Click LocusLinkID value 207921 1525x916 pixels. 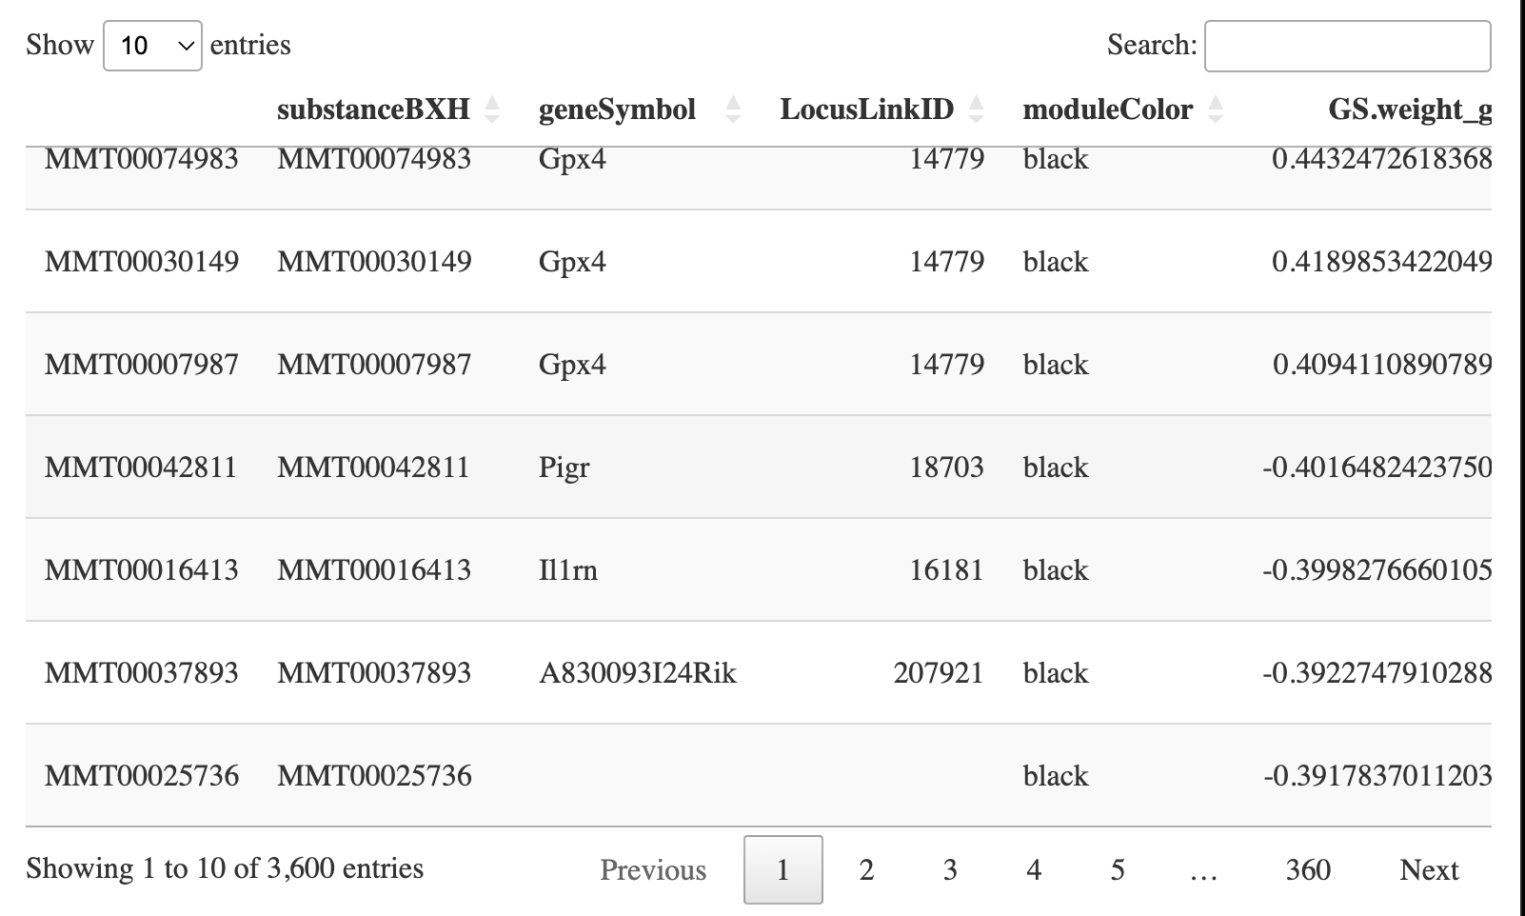coord(938,673)
